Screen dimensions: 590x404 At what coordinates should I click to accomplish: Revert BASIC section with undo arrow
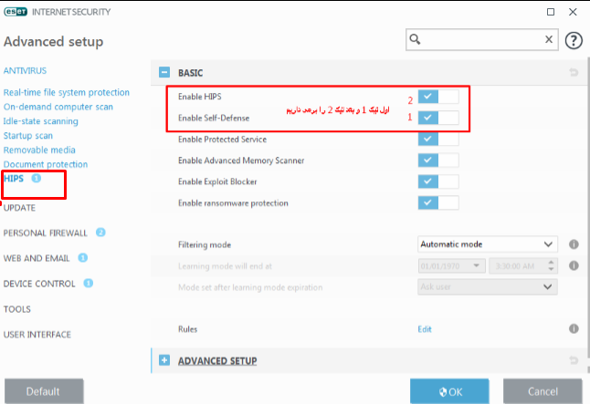pyautogui.click(x=574, y=72)
